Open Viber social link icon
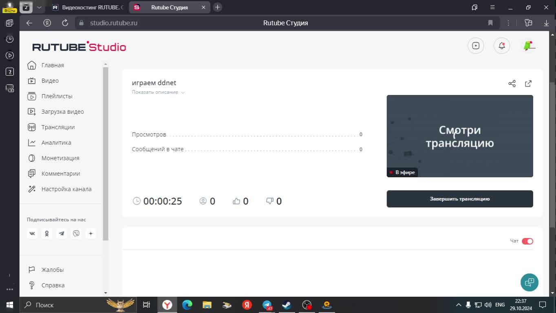The width and height of the screenshot is (556, 313). (x=76, y=234)
